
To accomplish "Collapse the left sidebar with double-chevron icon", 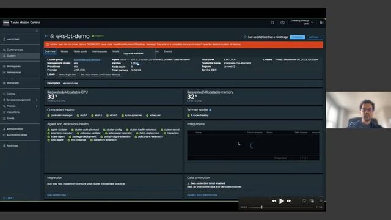I will coord(37,31).
